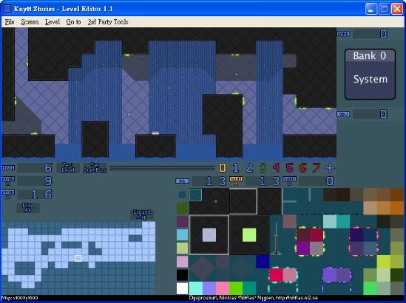Select the orange tile at tileset right edge
The height and width of the screenshot is (303, 406).
(x=397, y=209)
